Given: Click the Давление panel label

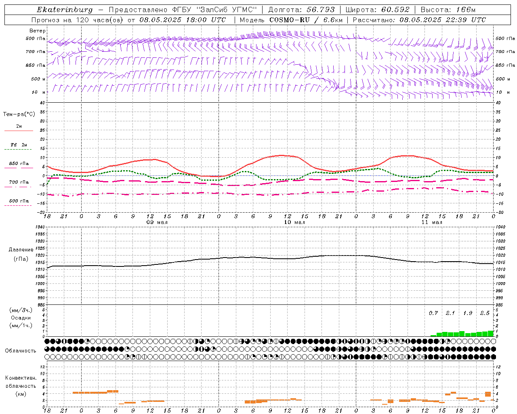Looking at the screenshot, I should (21, 250).
